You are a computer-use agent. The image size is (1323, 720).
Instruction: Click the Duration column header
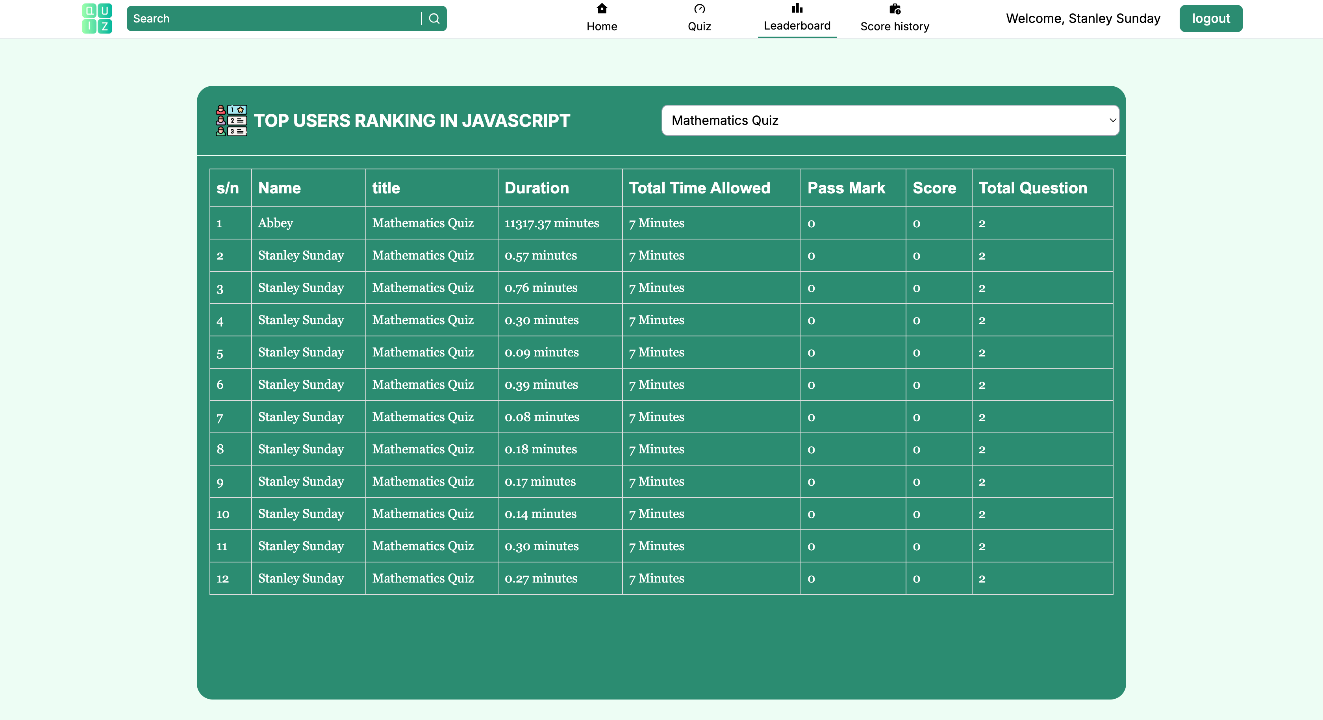tap(537, 188)
